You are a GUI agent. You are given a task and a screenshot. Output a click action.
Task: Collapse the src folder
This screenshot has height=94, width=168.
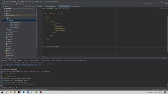pyautogui.click(x=5, y=17)
